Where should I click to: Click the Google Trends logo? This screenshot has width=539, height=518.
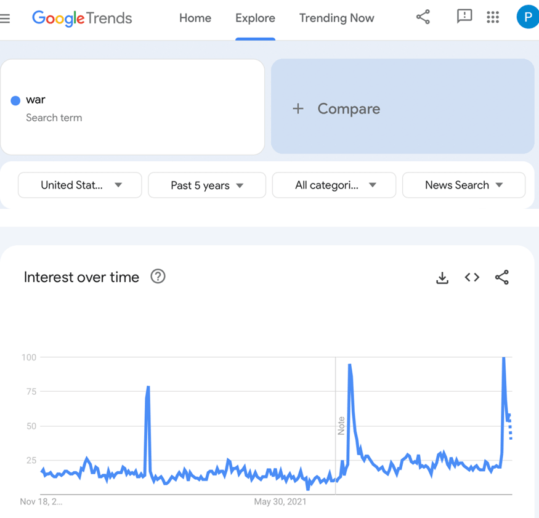pos(82,18)
